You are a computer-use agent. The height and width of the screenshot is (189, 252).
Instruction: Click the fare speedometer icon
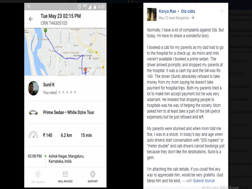pyautogui.click(x=33, y=135)
